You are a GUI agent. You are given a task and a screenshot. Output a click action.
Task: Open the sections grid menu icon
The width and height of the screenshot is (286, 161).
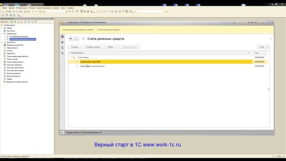coord(62,37)
